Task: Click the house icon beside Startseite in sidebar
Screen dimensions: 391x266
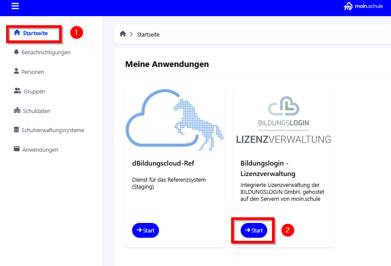Action: [x=17, y=33]
